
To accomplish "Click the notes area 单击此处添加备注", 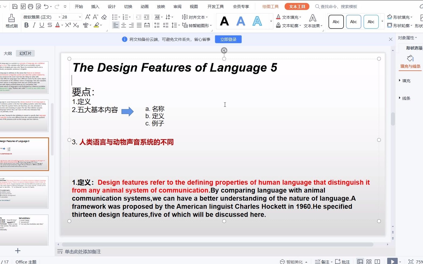I will point(83,252).
